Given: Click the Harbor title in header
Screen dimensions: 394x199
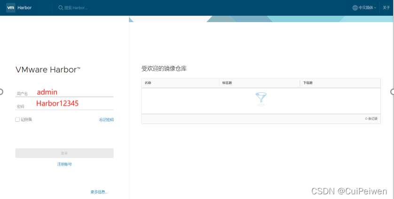Looking at the screenshot, I should click(x=24, y=8).
